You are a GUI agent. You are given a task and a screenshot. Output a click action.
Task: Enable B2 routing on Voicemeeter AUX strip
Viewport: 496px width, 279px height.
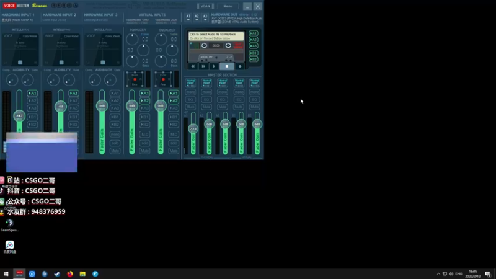(x=174, y=125)
